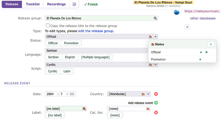This screenshot has width=222, height=124.
Task: Remove the Worldwide release event
Action: [x=156, y=94]
